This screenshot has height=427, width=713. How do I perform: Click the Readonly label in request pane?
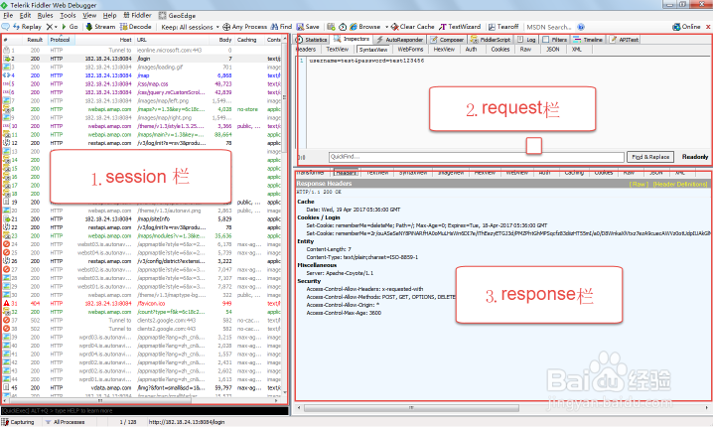(695, 157)
